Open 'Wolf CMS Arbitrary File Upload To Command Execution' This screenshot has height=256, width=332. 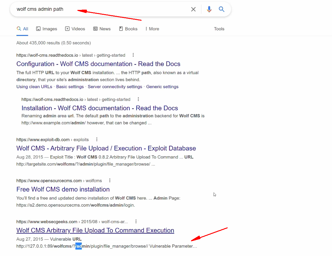[x=95, y=230]
